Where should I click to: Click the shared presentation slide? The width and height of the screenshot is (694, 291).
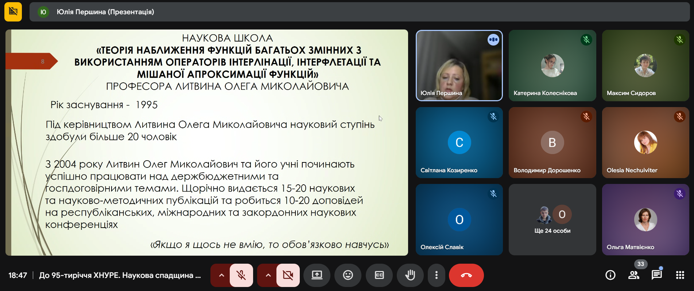point(207,142)
